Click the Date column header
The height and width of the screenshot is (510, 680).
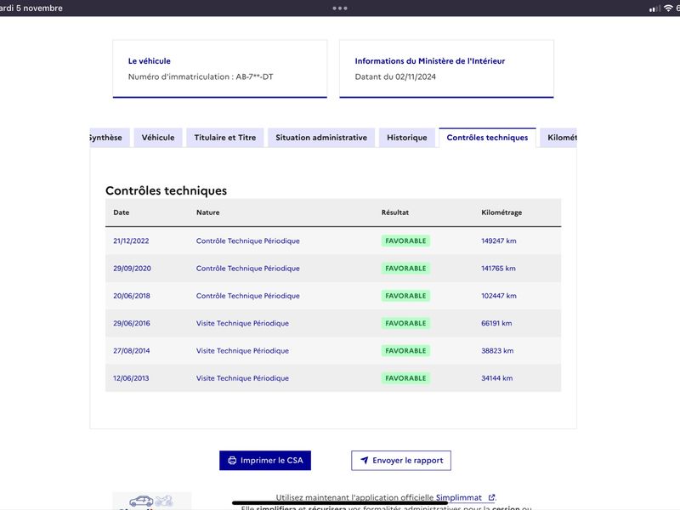click(x=122, y=212)
